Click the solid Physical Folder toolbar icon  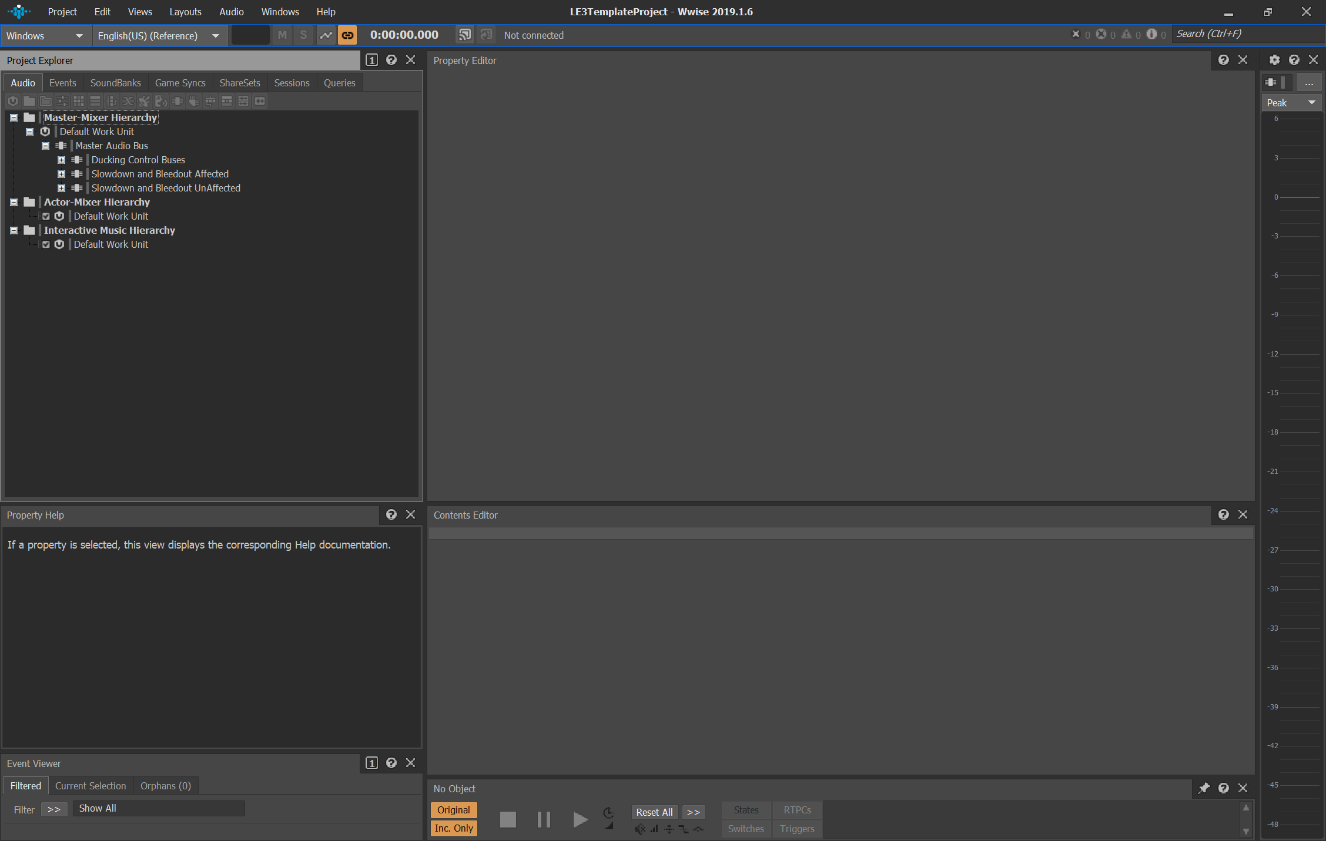29,101
